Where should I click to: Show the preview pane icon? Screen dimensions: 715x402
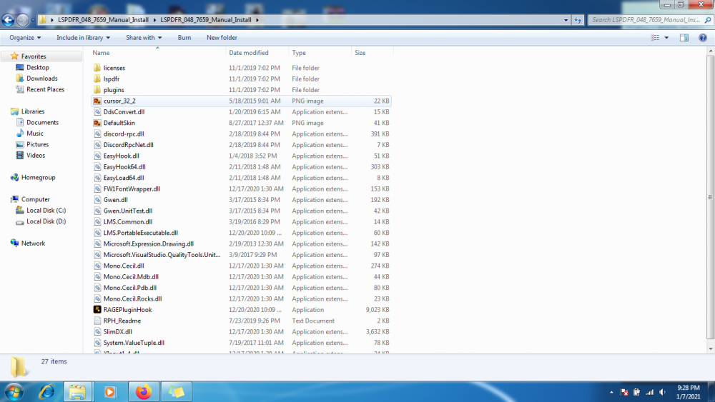(x=684, y=38)
